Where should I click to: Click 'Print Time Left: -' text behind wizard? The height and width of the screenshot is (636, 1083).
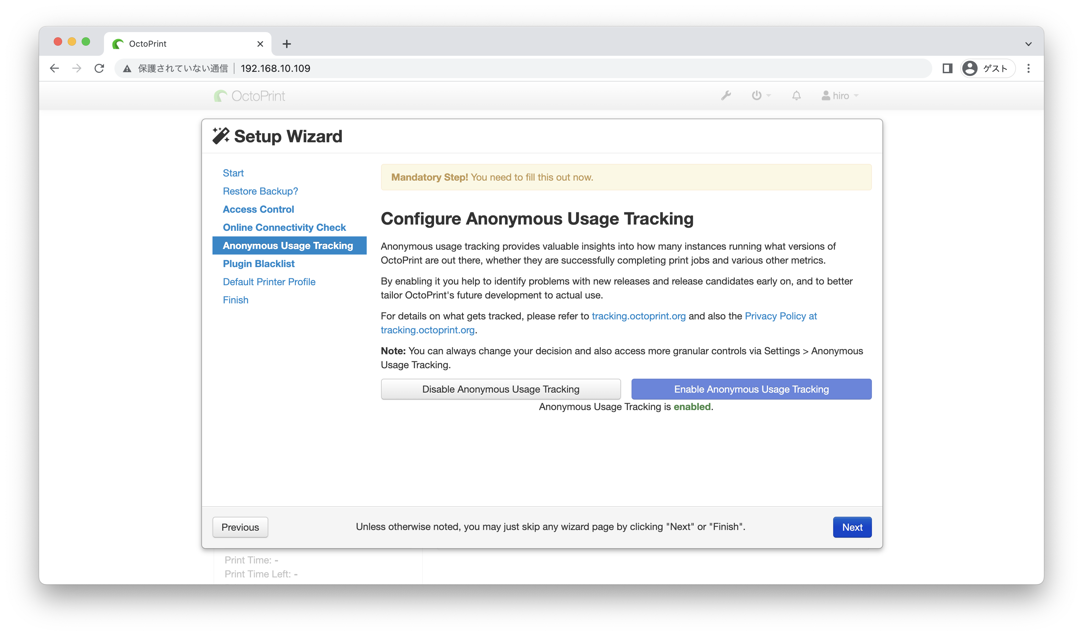(261, 574)
